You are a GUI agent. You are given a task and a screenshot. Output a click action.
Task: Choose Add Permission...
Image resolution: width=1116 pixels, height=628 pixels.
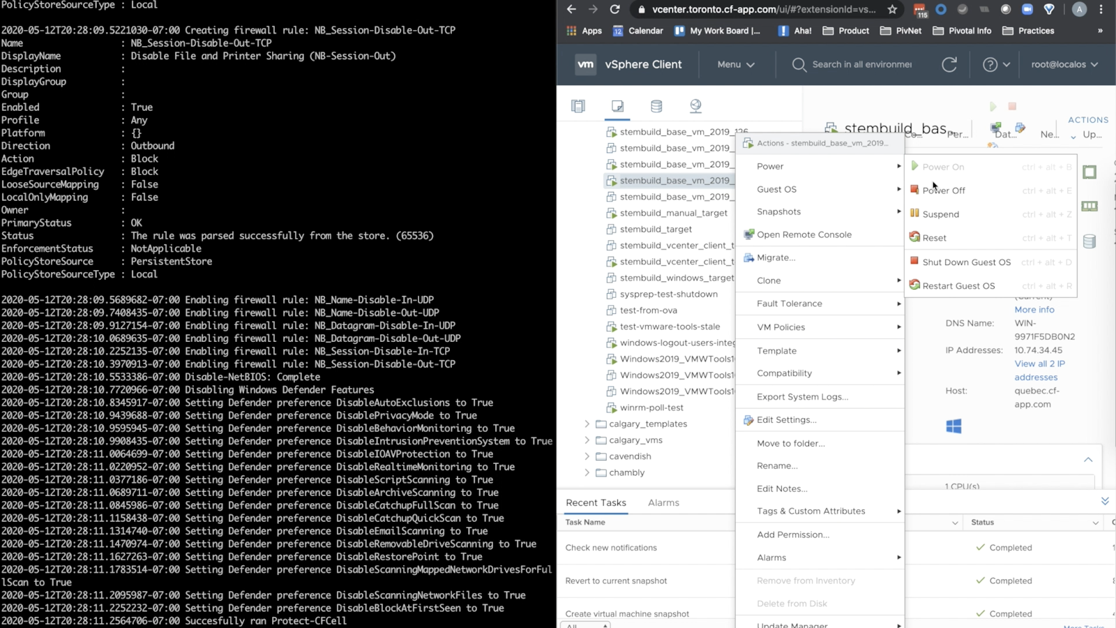820,534
